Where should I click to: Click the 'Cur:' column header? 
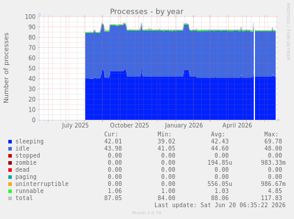click(111, 135)
